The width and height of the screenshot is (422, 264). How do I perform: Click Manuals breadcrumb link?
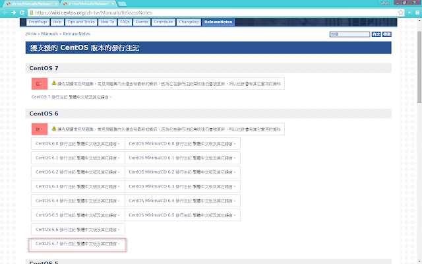tap(49, 34)
